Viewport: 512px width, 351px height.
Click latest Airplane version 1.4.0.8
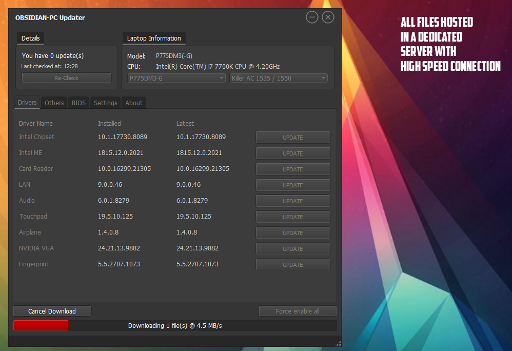pos(187,232)
